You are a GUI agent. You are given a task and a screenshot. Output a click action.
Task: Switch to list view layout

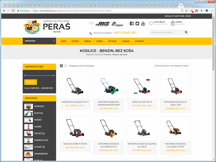coord(66,66)
